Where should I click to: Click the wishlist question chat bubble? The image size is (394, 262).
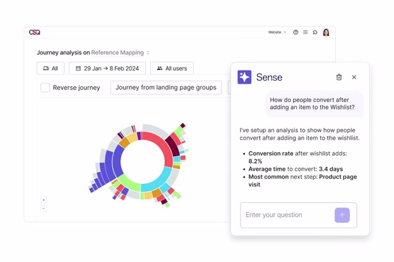pos(314,103)
